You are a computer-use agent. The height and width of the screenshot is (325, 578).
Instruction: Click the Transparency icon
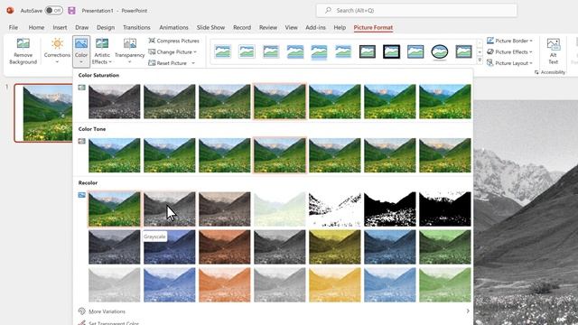click(x=130, y=43)
